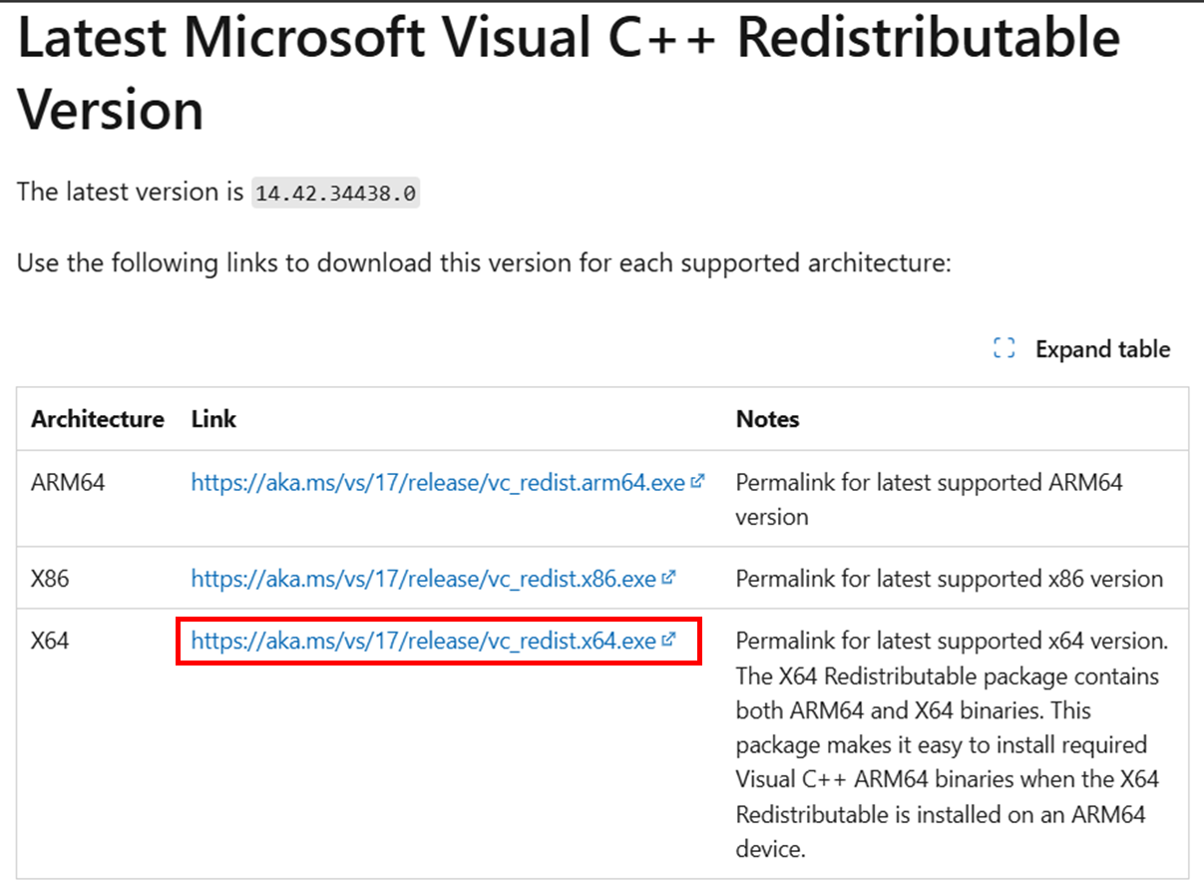Click external-link icon after arm64.exe link

pyautogui.click(x=697, y=482)
